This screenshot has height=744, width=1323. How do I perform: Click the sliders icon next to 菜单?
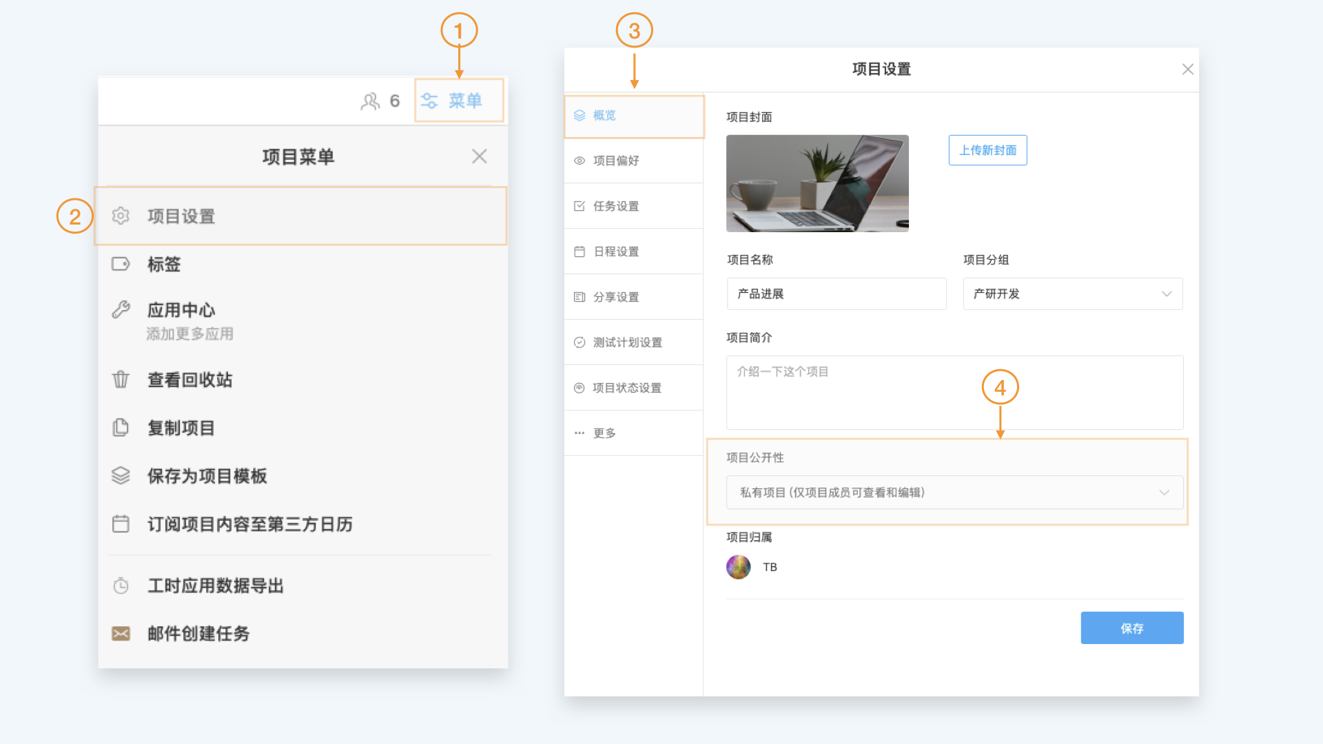coord(429,101)
